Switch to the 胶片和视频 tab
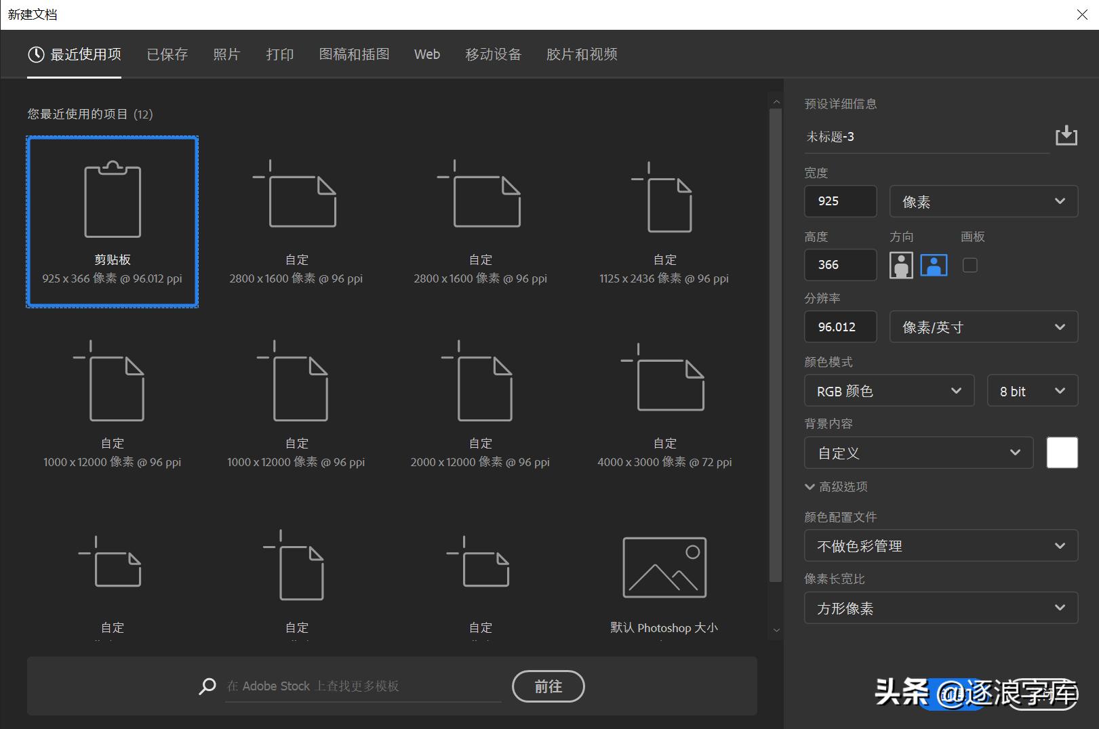 pyautogui.click(x=581, y=54)
